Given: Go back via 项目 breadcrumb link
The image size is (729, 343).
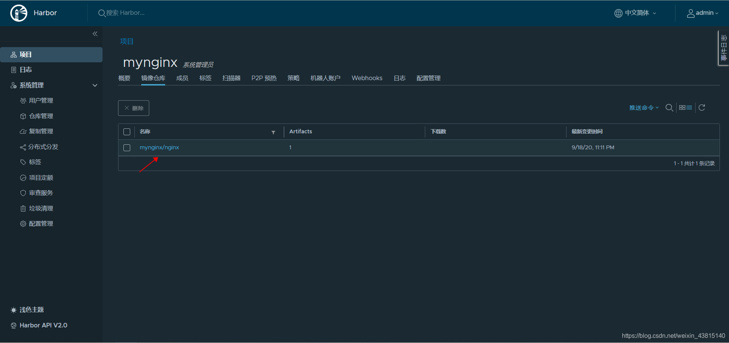Looking at the screenshot, I should 126,41.
